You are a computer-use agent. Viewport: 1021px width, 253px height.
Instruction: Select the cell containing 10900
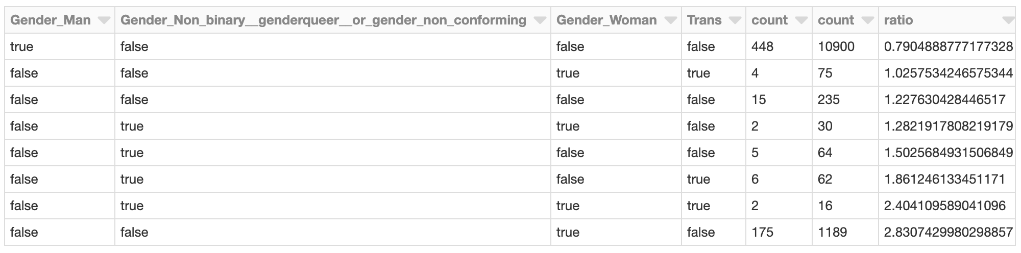tap(836, 47)
